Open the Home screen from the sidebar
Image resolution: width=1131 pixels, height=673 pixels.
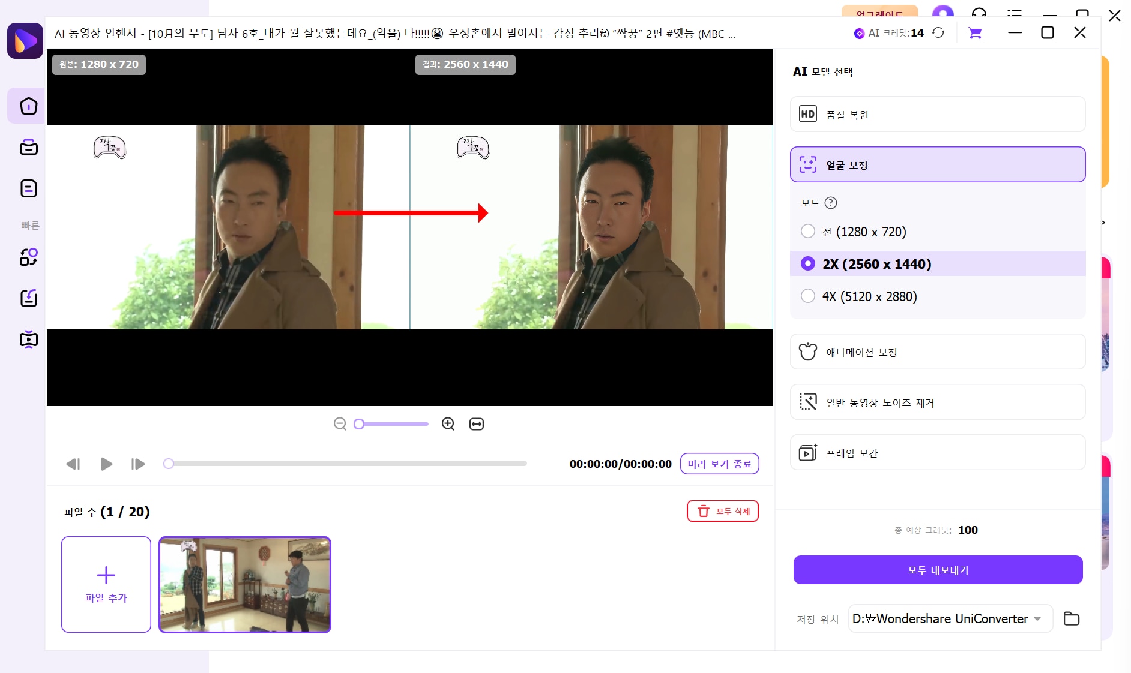point(28,106)
